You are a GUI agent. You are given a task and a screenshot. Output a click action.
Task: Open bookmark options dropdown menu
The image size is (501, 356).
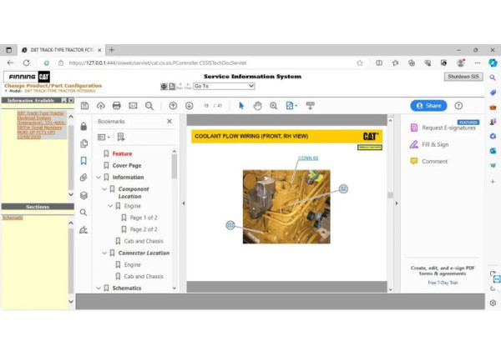coord(104,138)
